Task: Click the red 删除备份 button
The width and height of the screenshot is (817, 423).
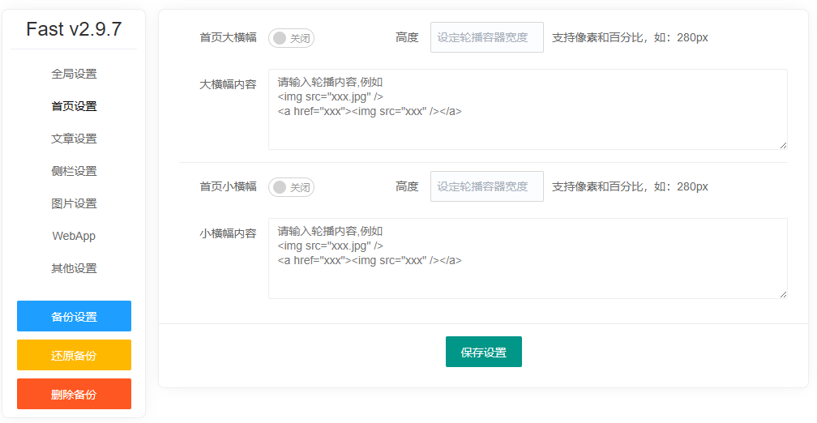Action: click(74, 394)
